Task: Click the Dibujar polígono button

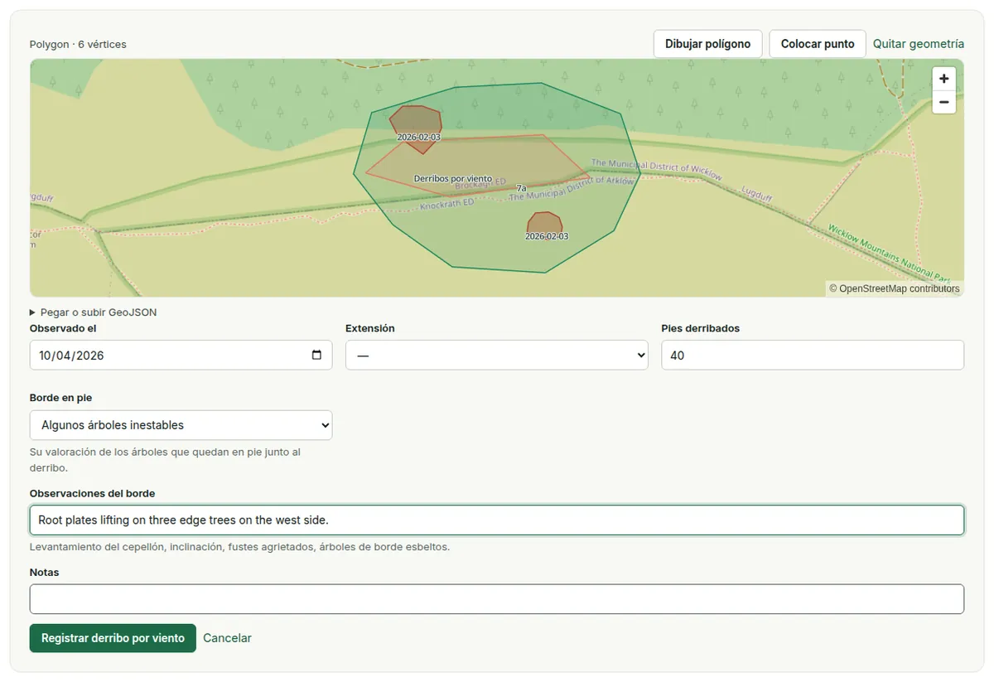Action: coord(707,44)
